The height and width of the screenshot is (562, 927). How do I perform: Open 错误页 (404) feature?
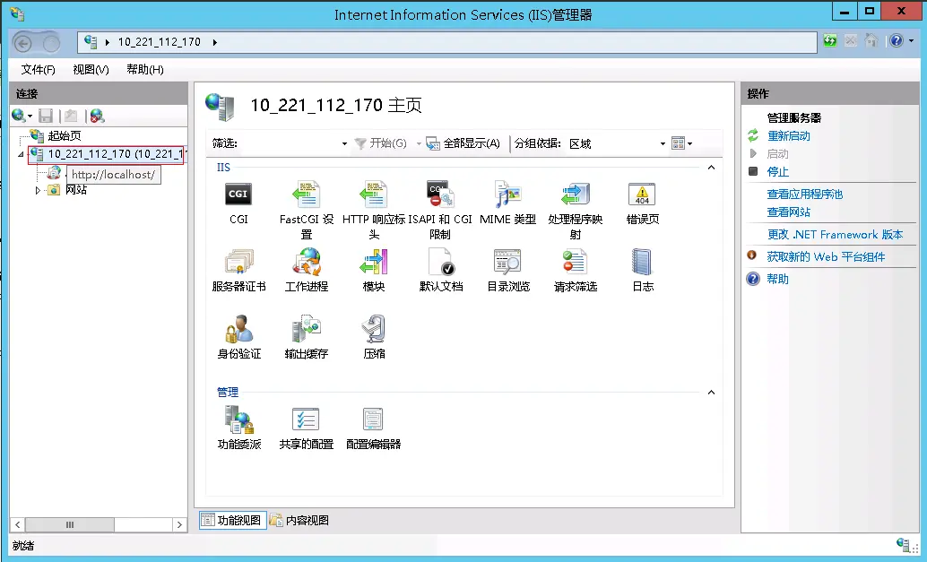643,203
